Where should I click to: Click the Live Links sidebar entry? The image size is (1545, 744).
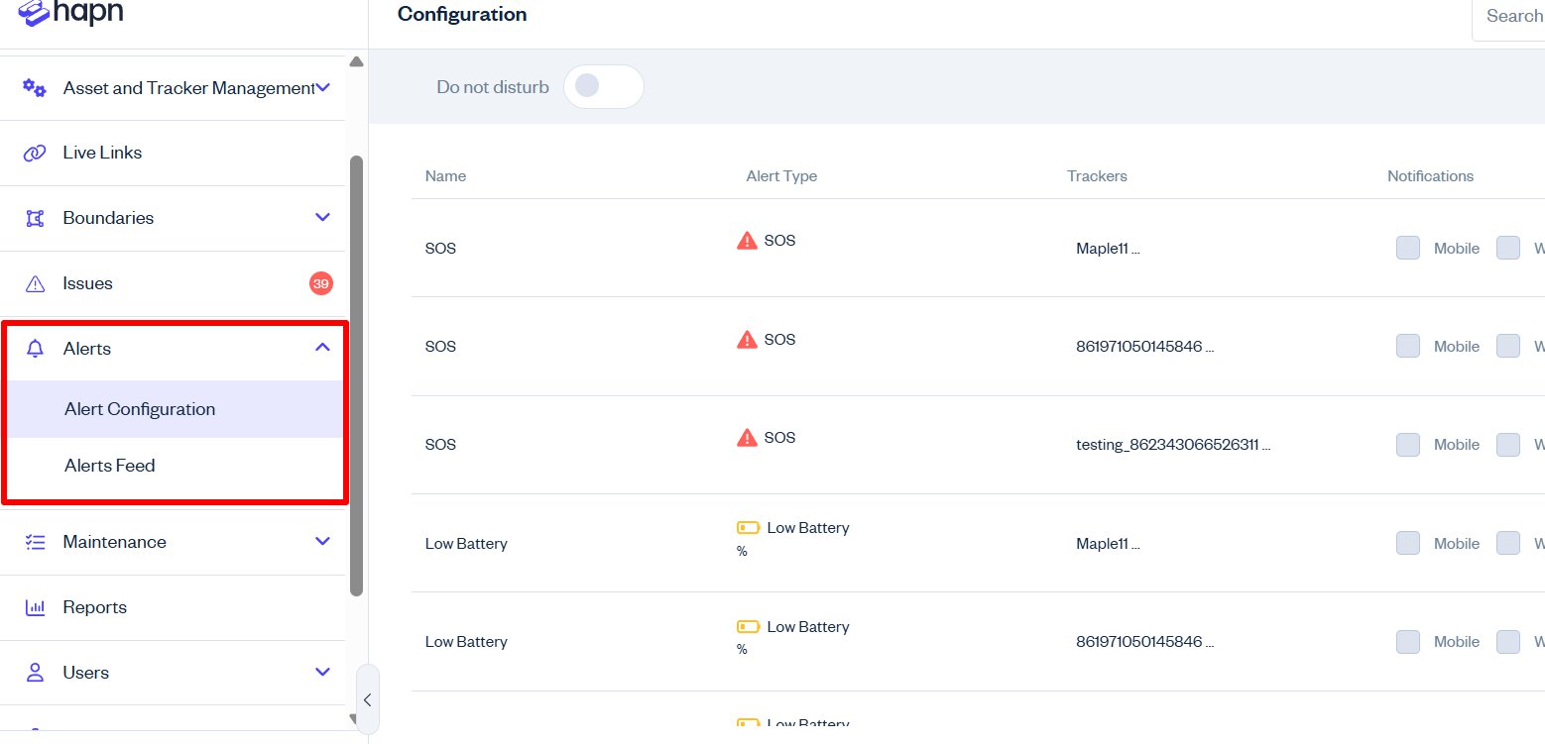pos(102,152)
